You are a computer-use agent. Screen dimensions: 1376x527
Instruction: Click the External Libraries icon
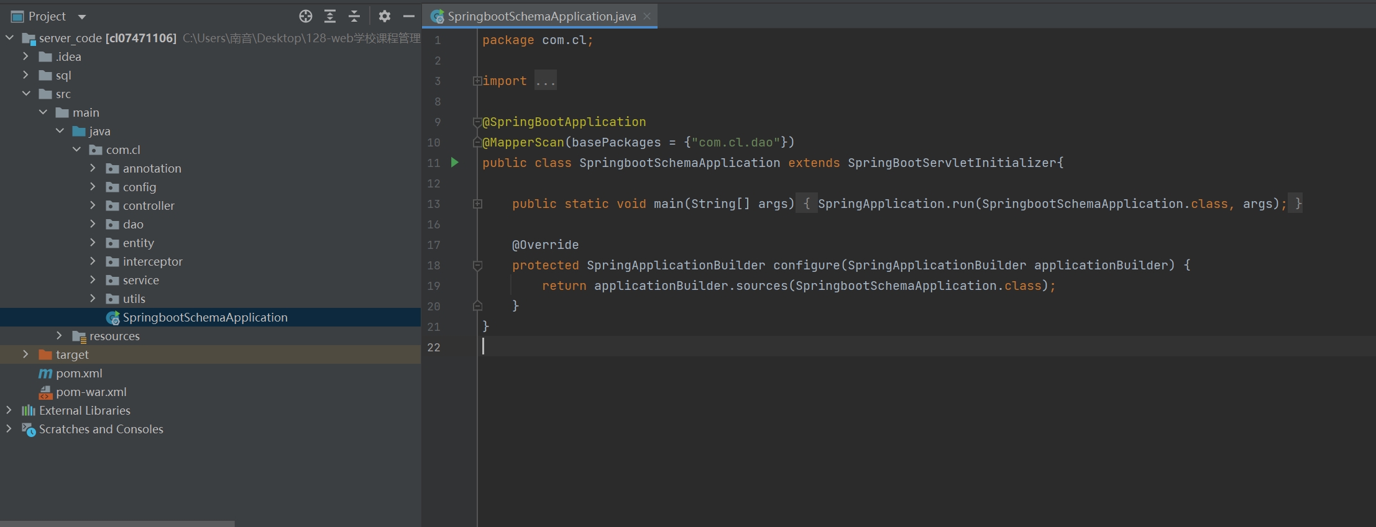tap(29, 411)
